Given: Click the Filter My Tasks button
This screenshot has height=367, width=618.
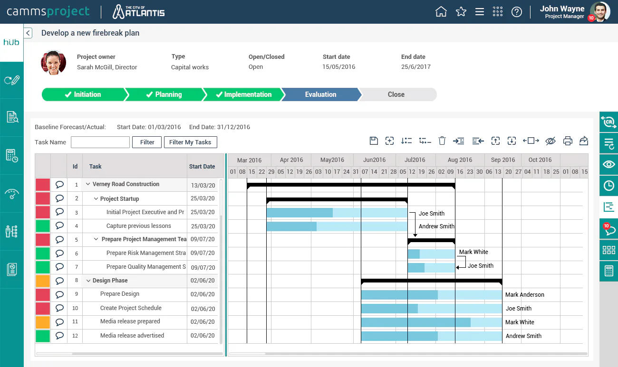Looking at the screenshot, I should pos(190,142).
